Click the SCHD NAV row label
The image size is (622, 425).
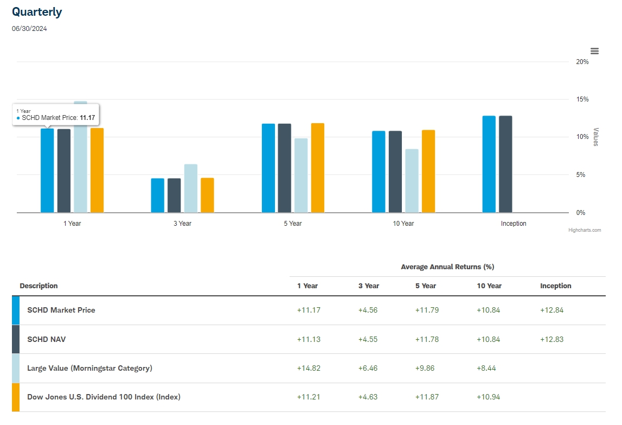pos(47,339)
